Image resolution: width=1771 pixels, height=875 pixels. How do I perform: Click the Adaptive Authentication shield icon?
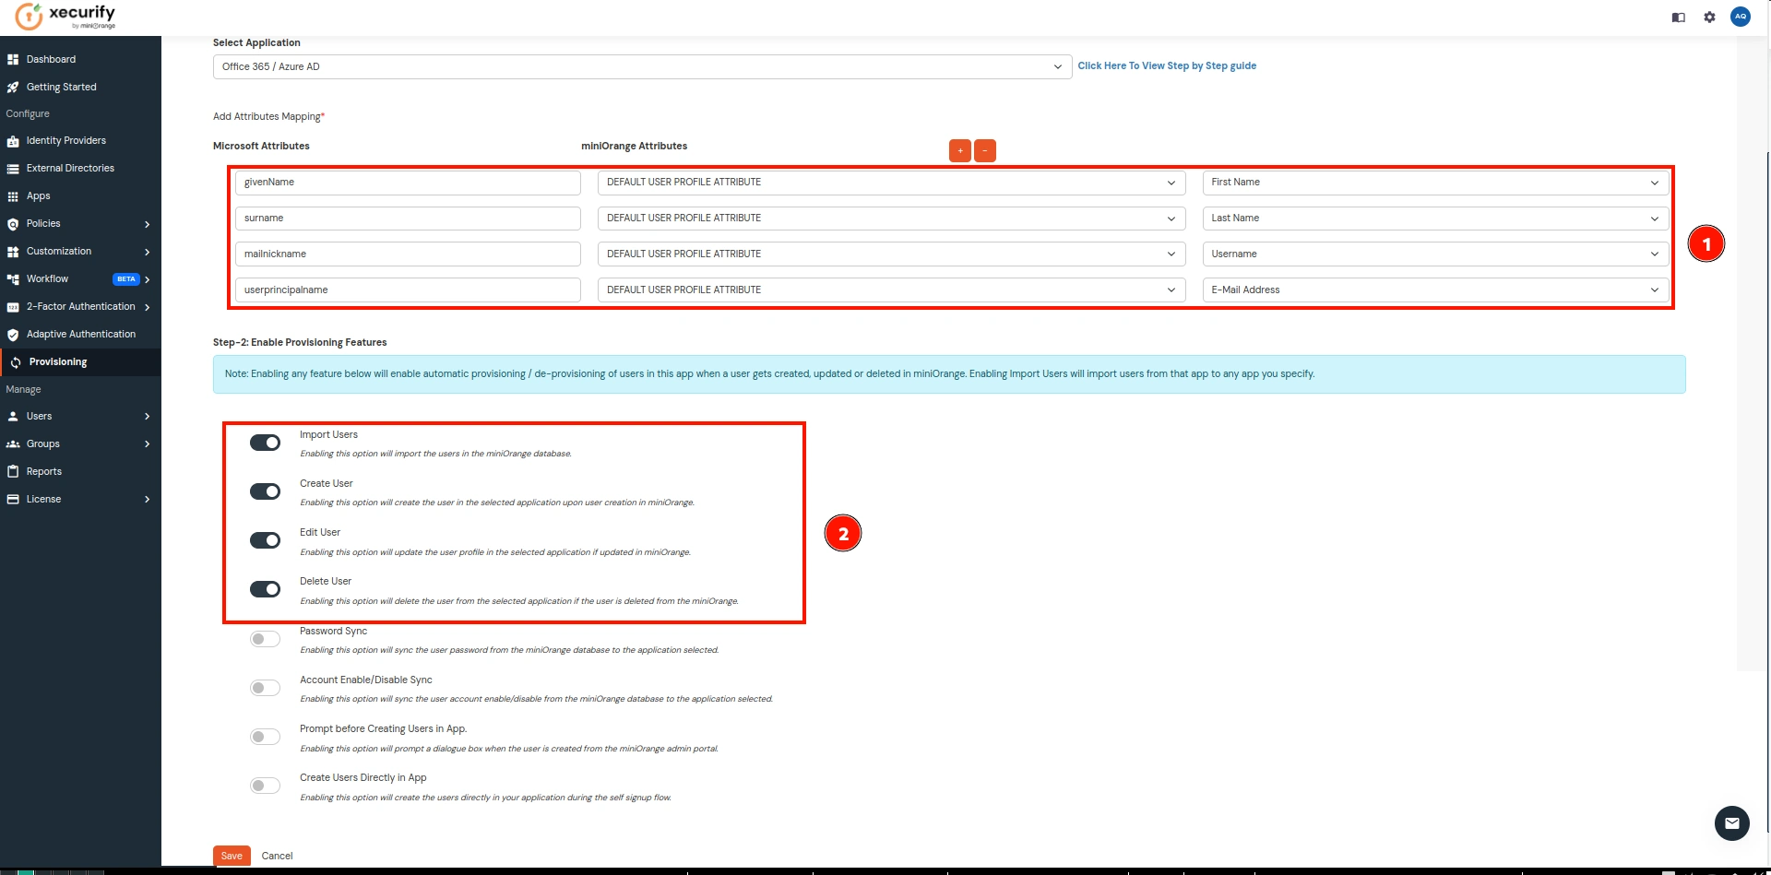coord(13,334)
